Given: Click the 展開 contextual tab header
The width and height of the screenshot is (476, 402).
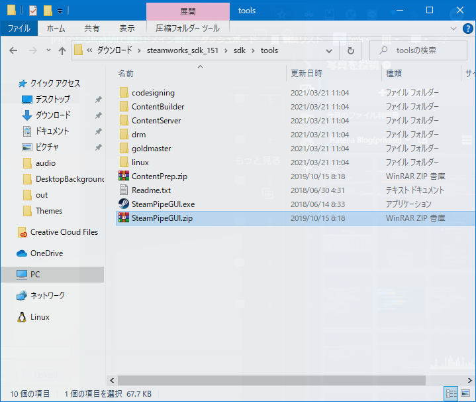Looking at the screenshot, I should tap(188, 12).
